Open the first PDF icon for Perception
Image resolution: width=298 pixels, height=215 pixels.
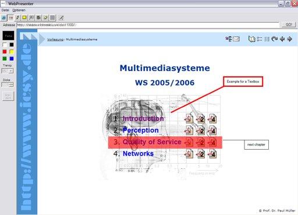coord(189,131)
